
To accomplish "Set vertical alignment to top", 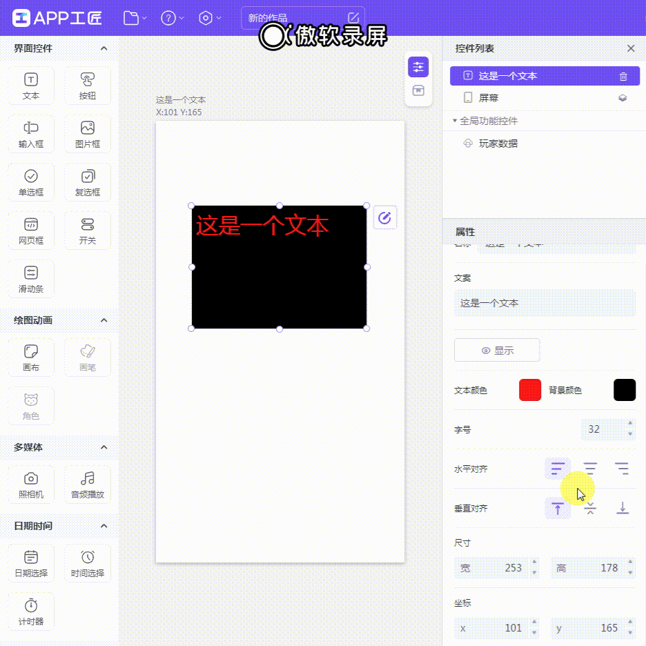I will pos(558,508).
